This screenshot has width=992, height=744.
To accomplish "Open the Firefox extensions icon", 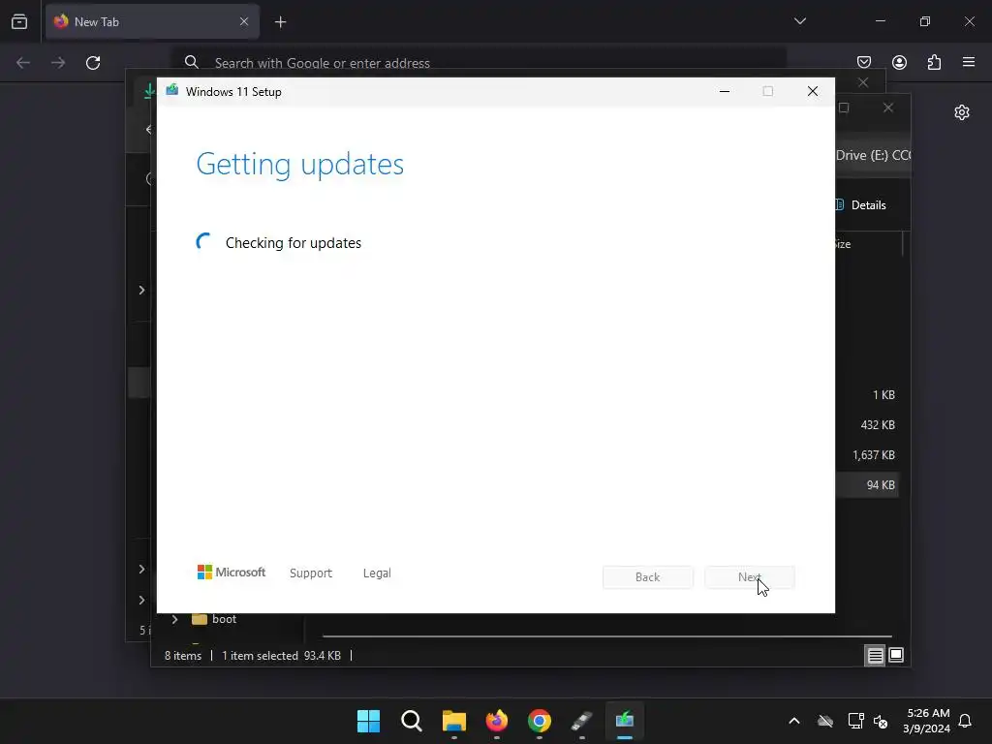I will pos(934,62).
